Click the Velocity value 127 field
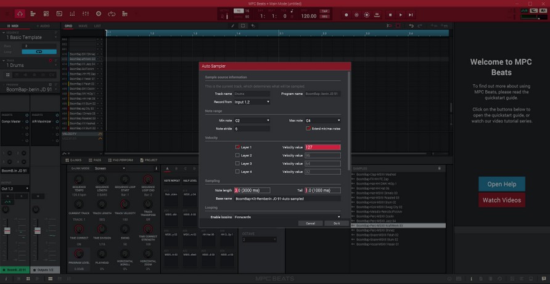Image resolution: width=550 pixels, height=284 pixels. [322, 147]
